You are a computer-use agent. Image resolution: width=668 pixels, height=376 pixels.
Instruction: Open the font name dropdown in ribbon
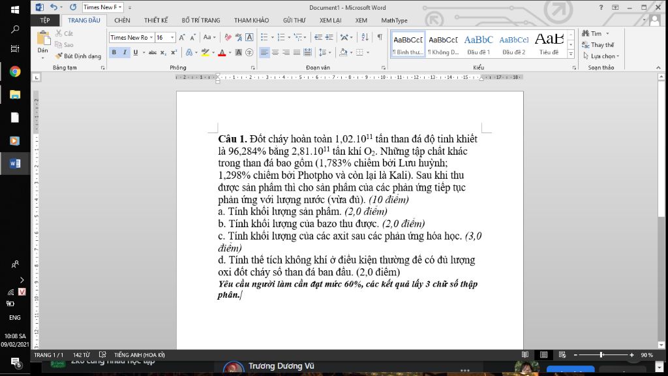151,37
